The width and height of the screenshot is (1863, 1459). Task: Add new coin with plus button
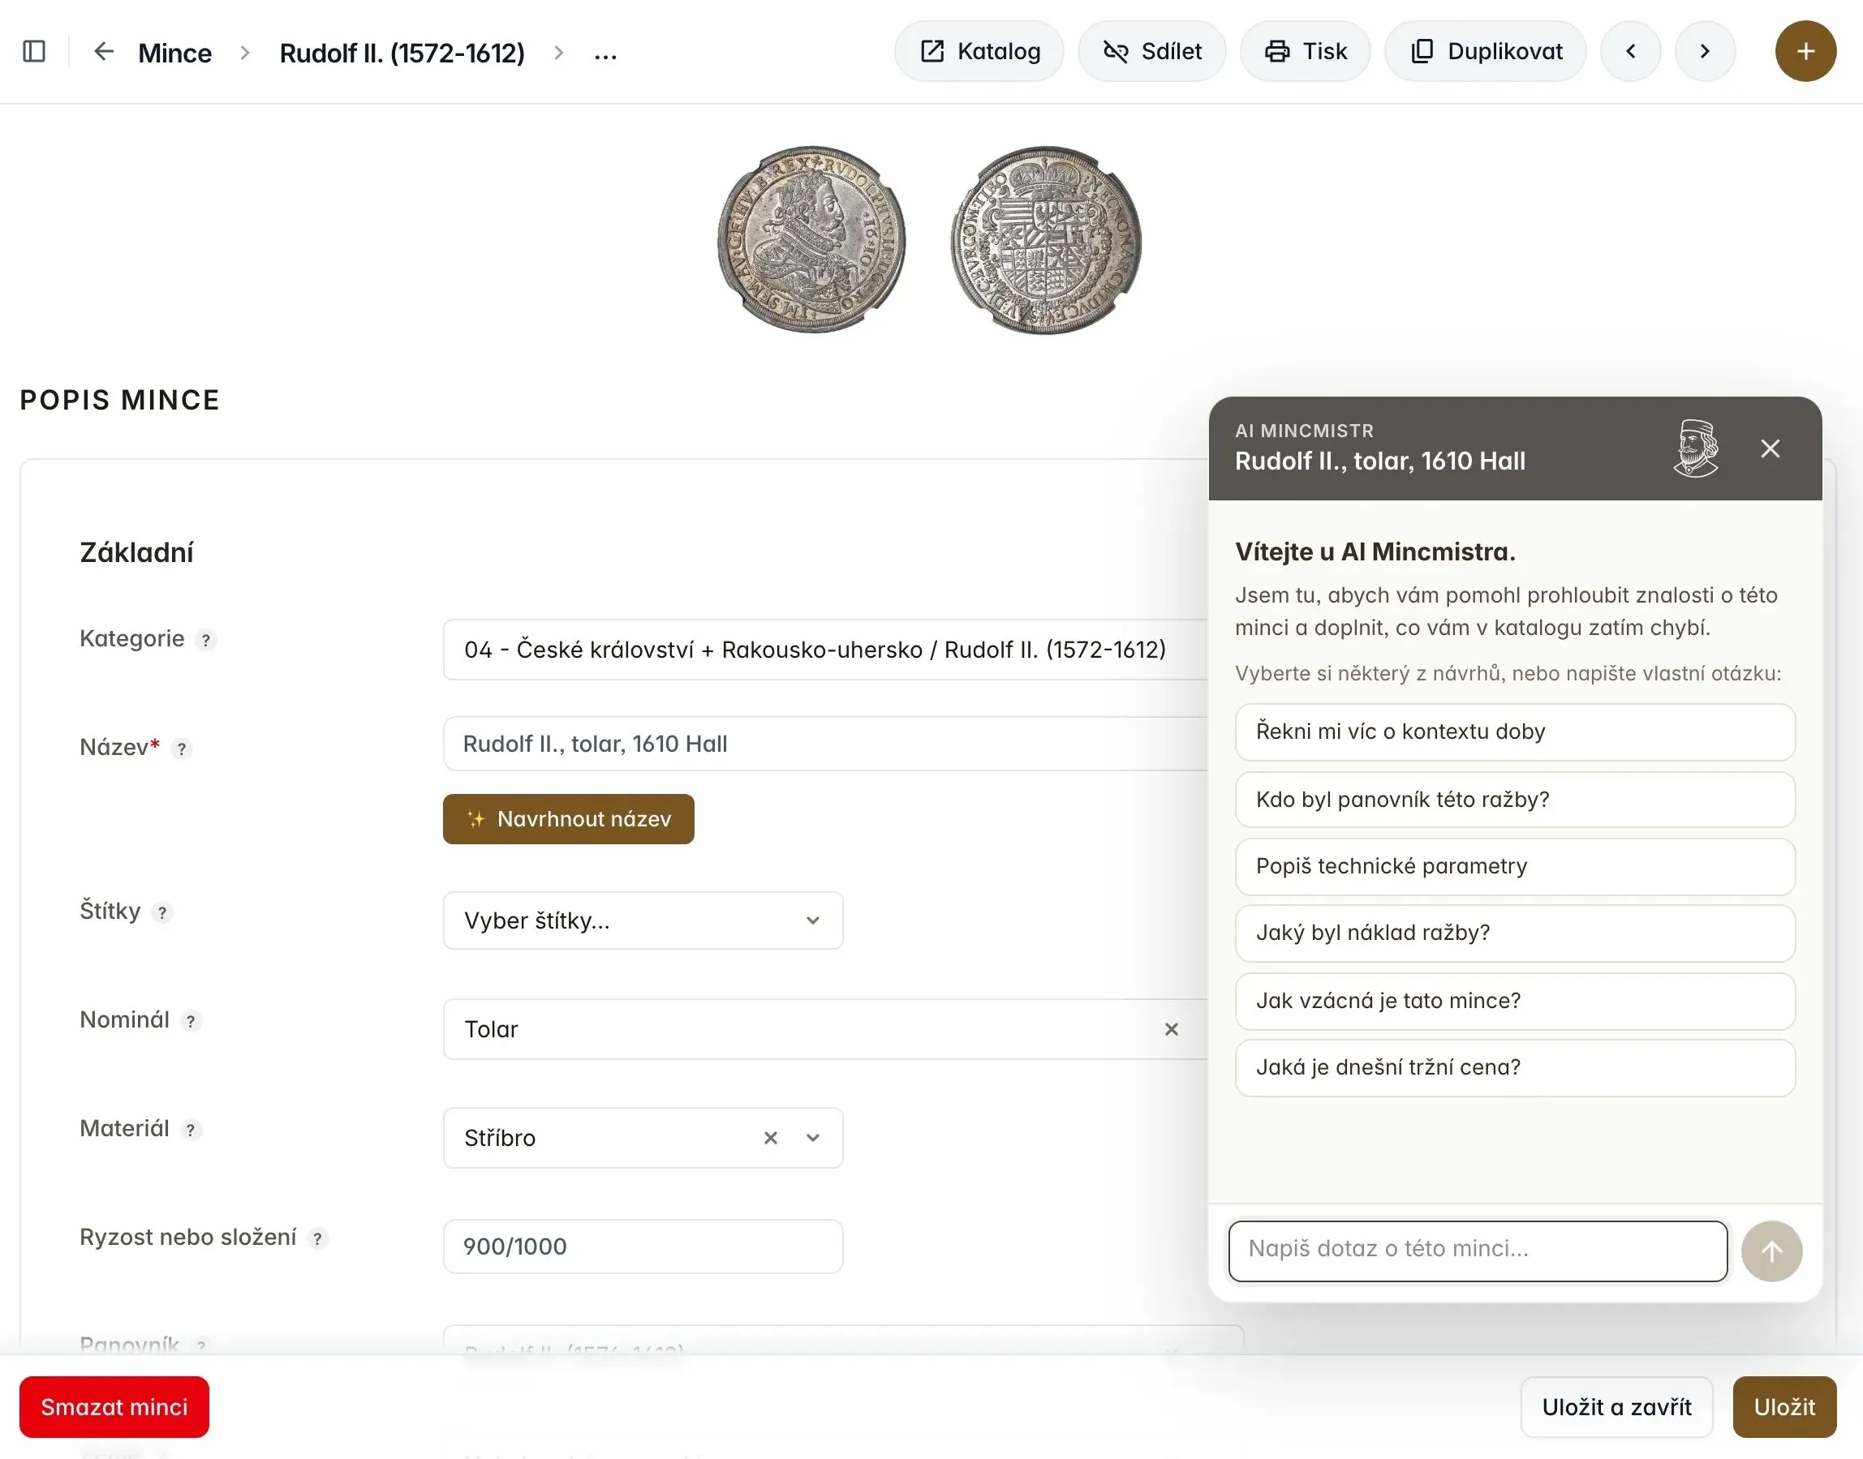(x=1805, y=51)
